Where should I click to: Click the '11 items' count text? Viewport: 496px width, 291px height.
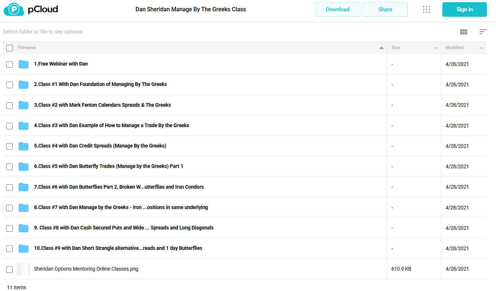click(16, 287)
